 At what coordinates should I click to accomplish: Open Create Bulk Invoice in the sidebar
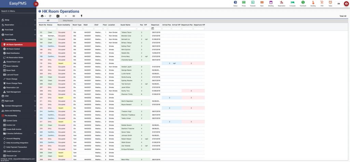click(14, 129)
